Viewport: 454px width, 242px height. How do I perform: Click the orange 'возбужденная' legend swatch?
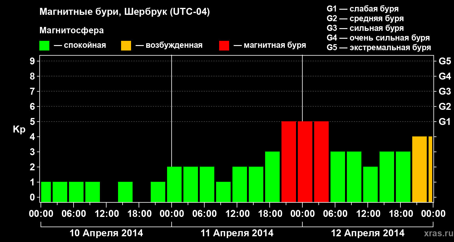(x=126, y=46)
